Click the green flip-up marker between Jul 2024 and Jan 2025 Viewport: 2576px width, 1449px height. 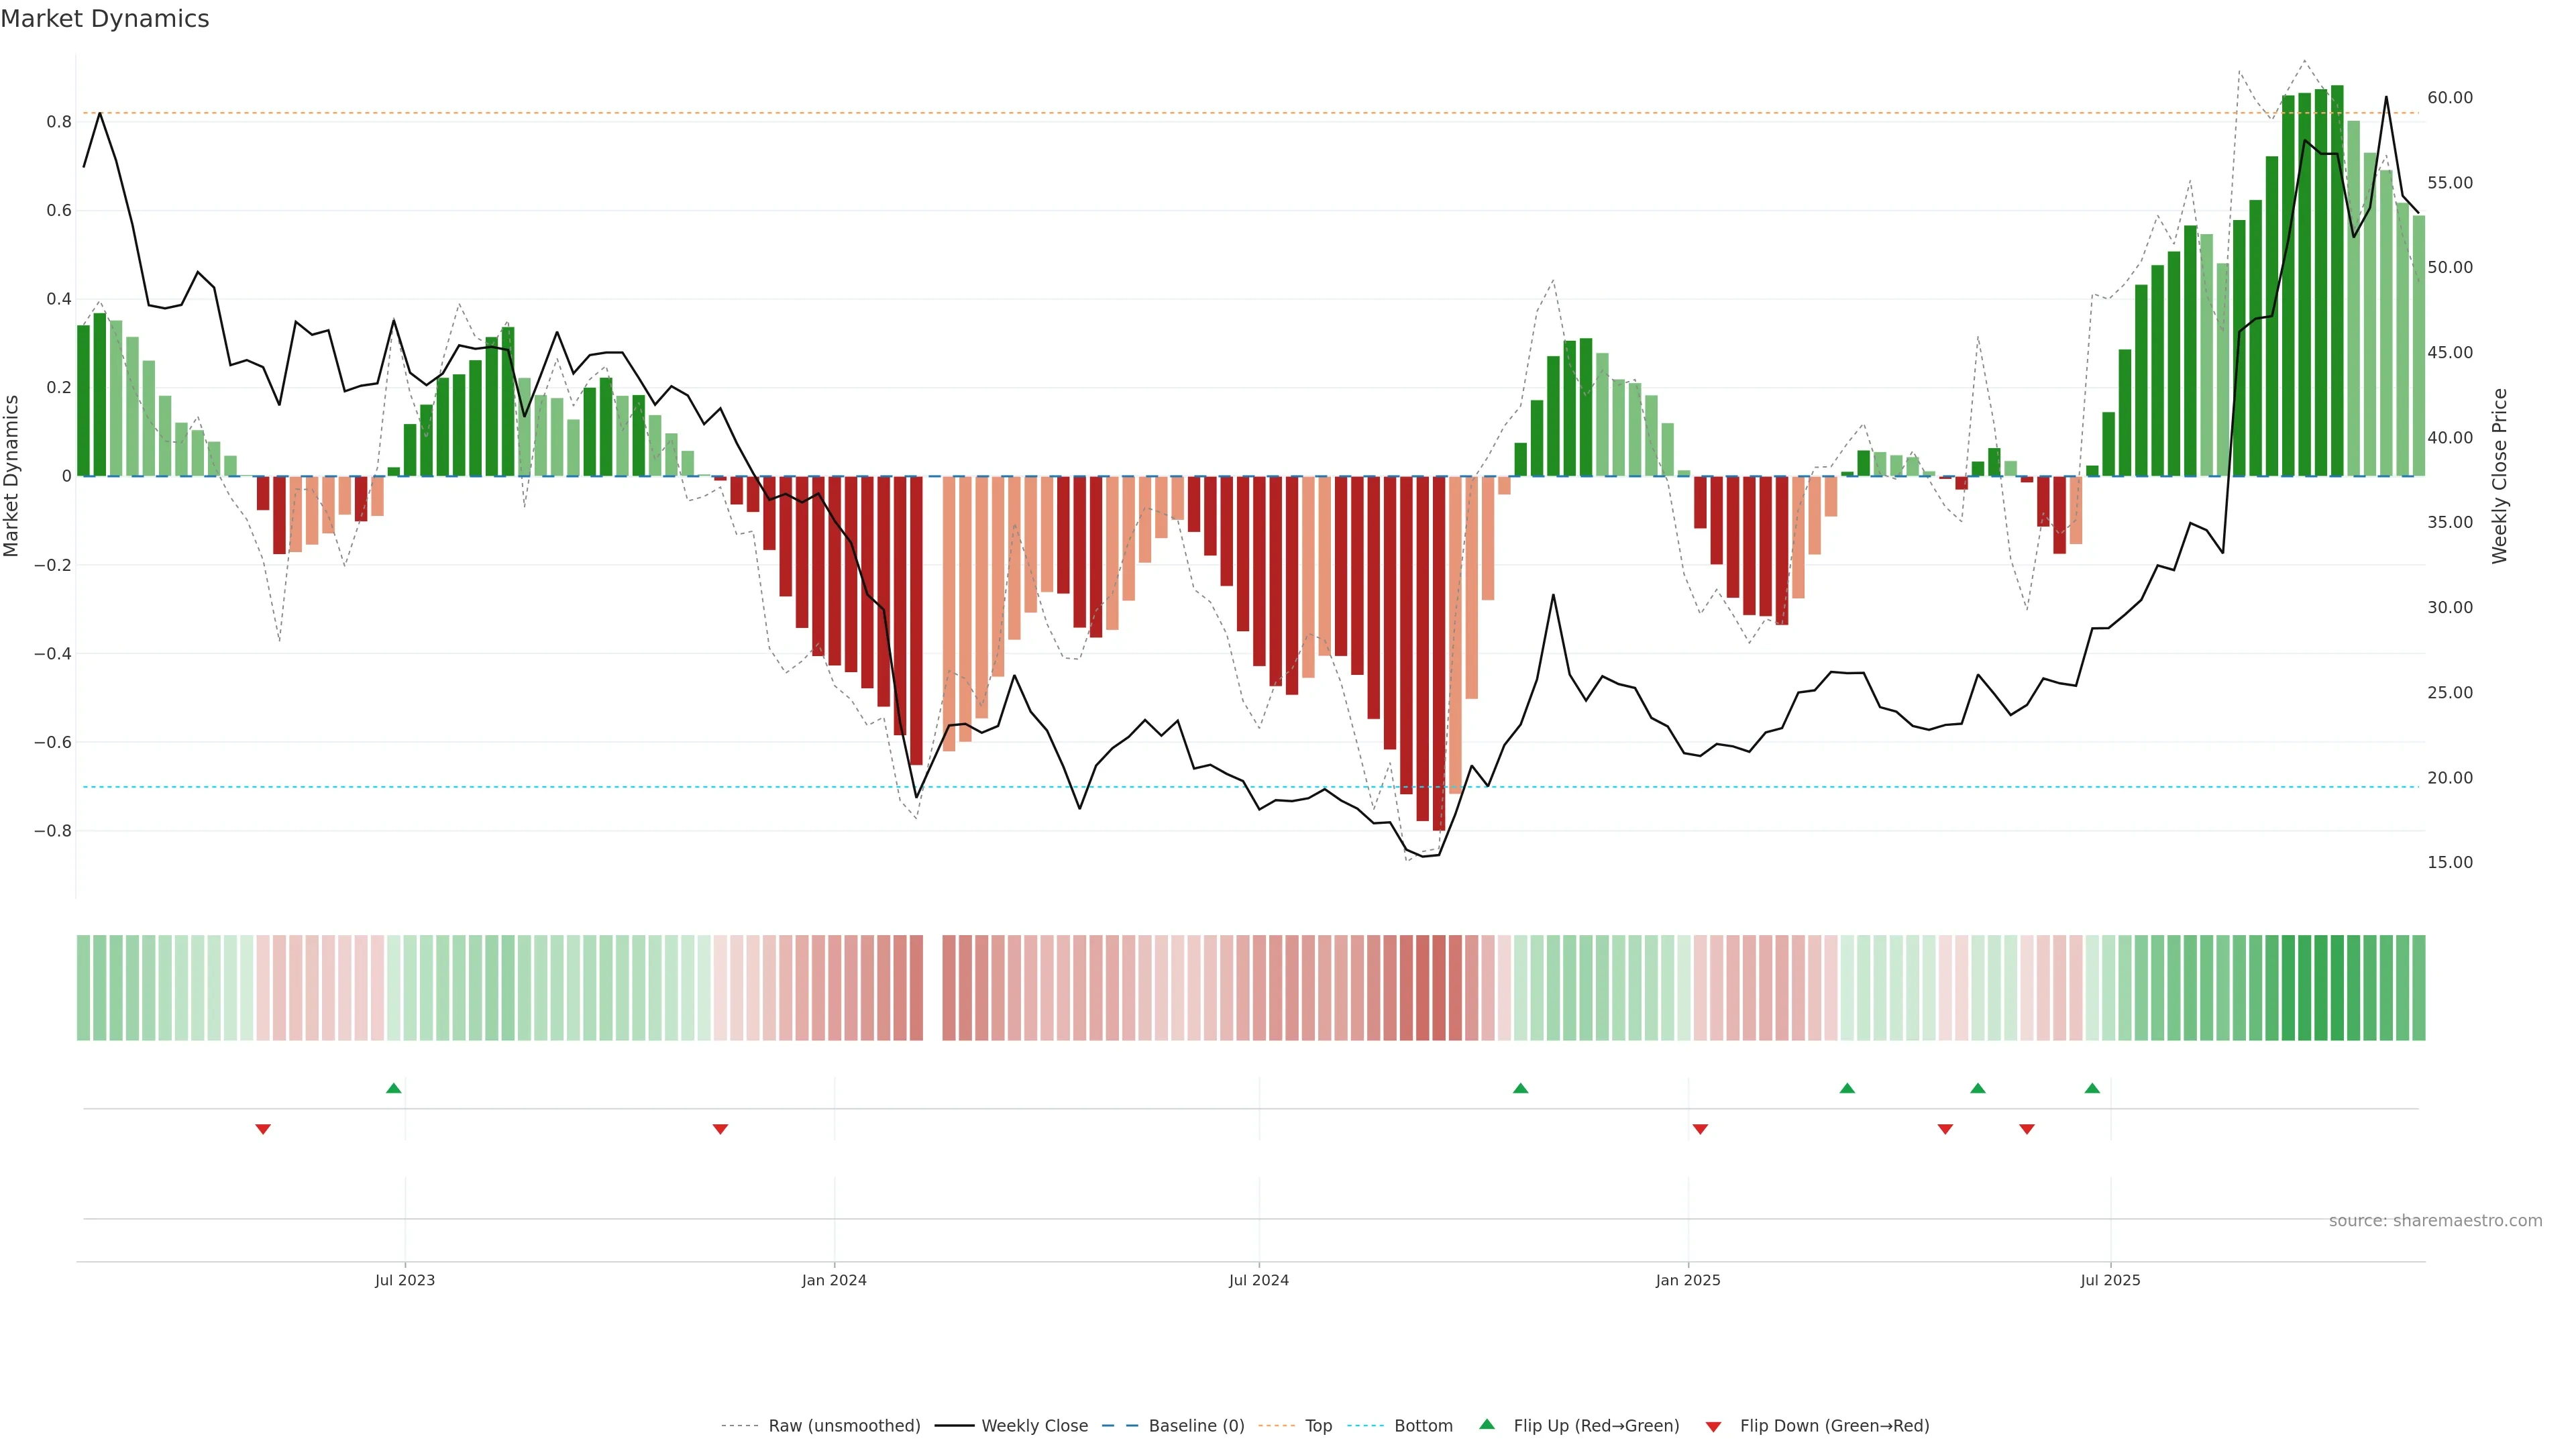click(1520, 1088)
